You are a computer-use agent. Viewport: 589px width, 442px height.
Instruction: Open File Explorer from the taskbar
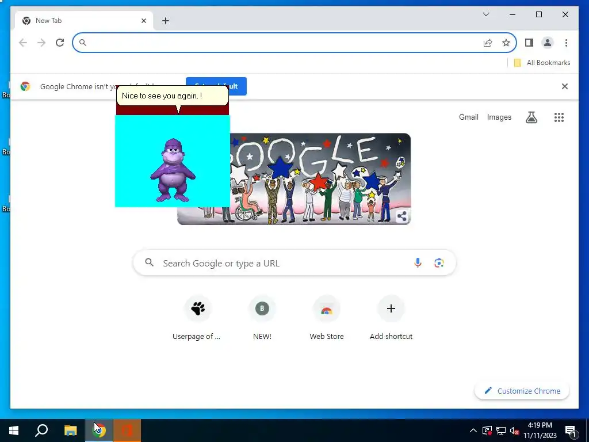click(x=70, y=430)
